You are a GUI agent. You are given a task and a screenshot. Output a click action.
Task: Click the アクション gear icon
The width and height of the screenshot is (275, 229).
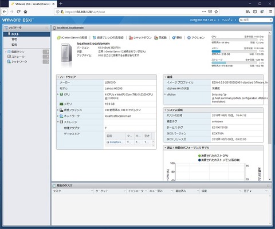coord(189,38)
